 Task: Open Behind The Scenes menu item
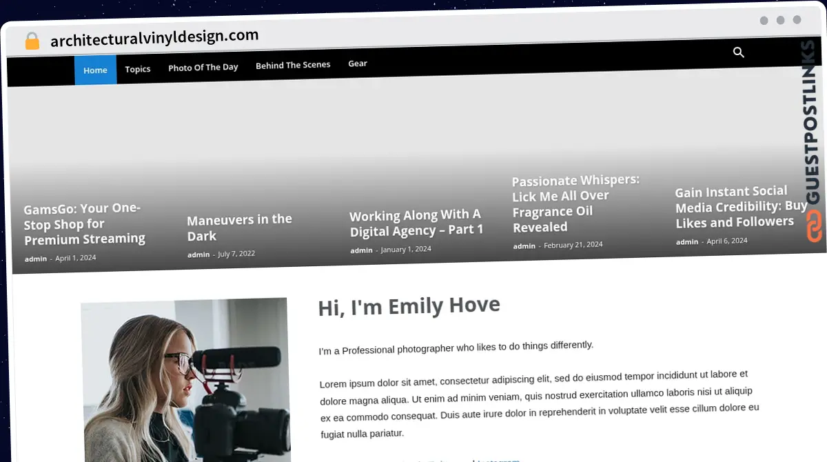293,65
